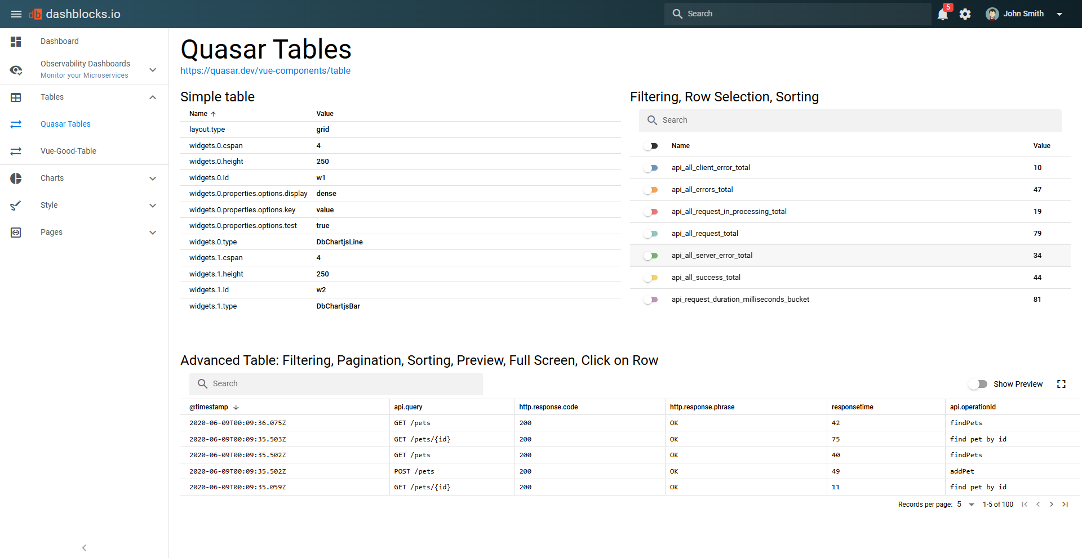This screenshot has height=558, width=1082.
Task: Click the Pages link icon
Action: tap(16, 233)
